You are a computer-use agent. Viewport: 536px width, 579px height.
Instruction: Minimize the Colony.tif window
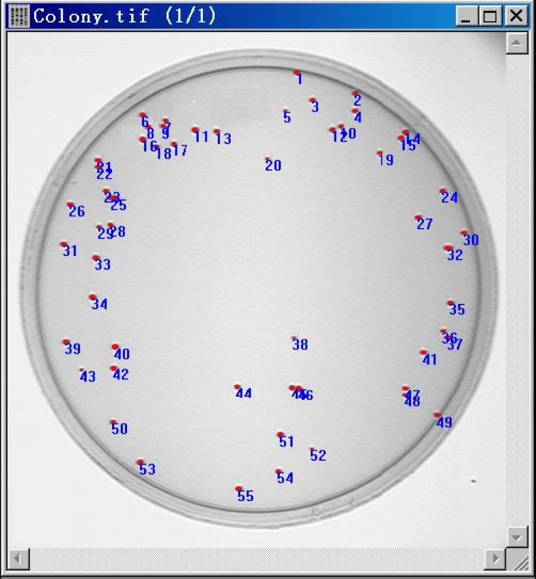pos(466,16)
